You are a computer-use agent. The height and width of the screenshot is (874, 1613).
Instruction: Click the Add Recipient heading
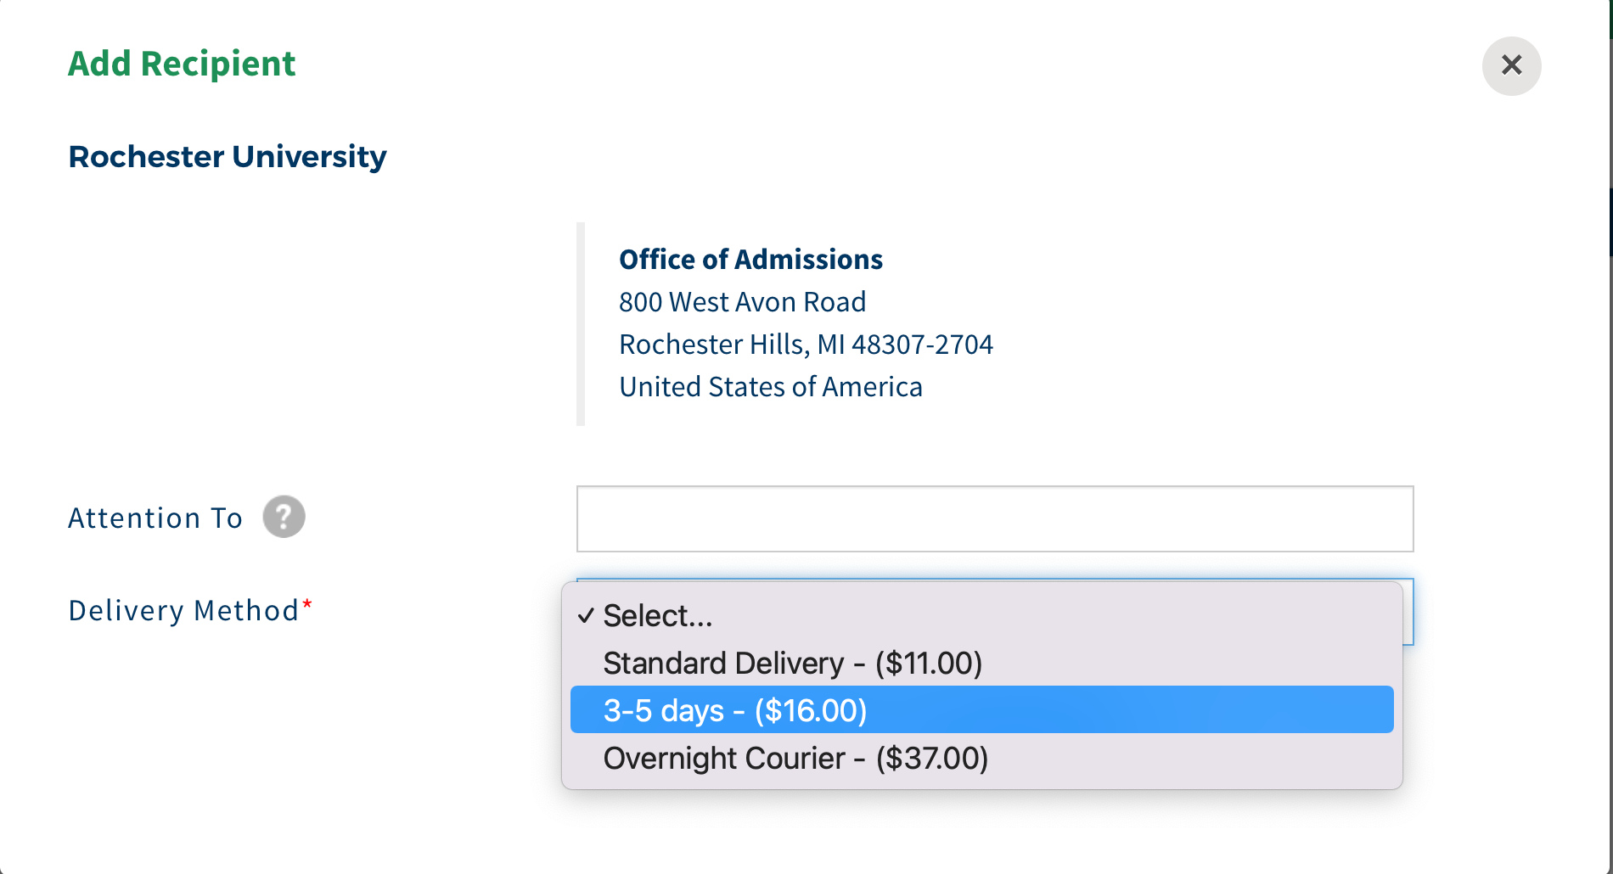[x=182, y=64]
